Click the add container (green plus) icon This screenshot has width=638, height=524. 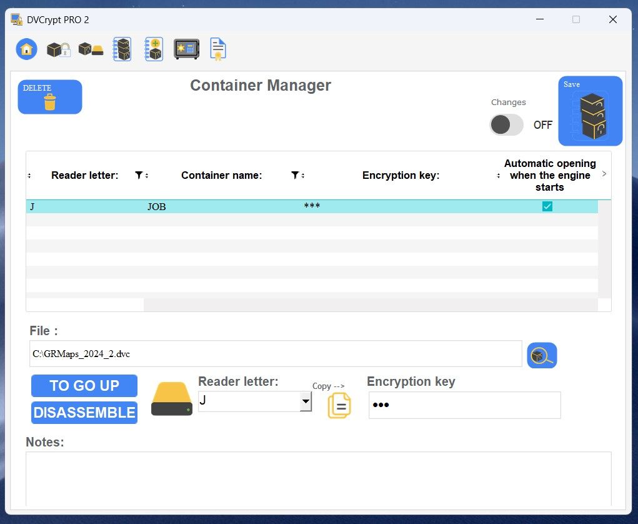pyautogui.click(x=154, y=49)
